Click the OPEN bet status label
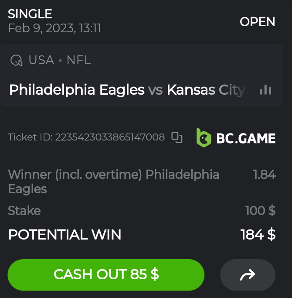 pos(257,22)
